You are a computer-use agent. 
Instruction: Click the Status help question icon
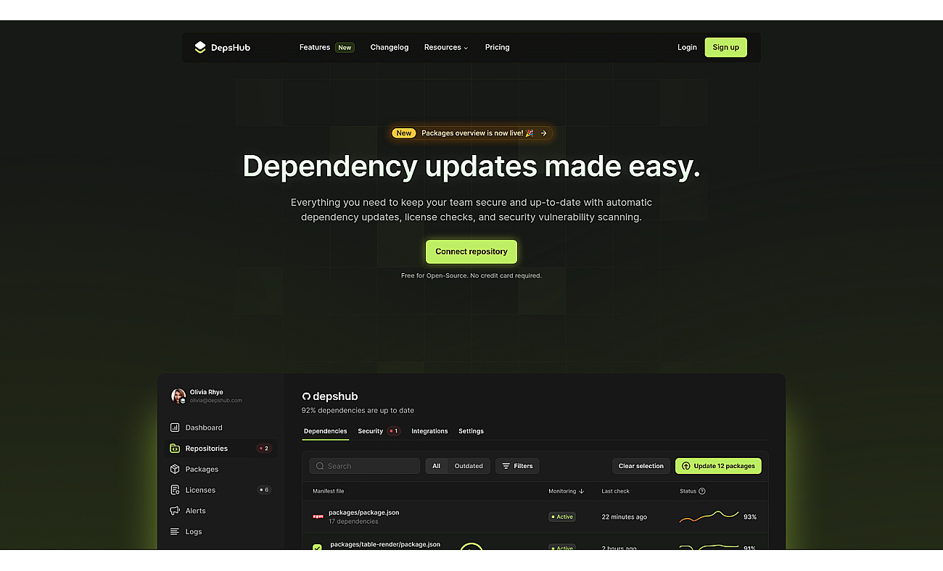[701, 491]
